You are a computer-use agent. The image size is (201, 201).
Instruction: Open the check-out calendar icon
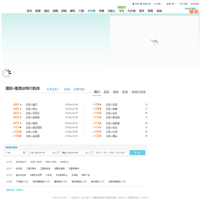coord(90,152)
